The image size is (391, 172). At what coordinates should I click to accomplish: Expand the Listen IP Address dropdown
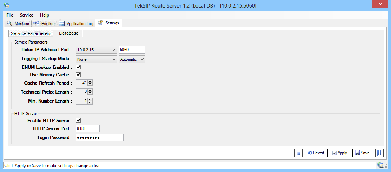point(114,50)
